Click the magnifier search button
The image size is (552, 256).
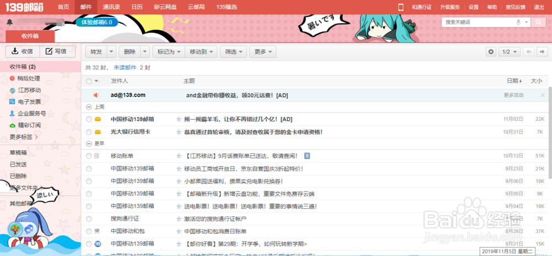coord(538,22)
